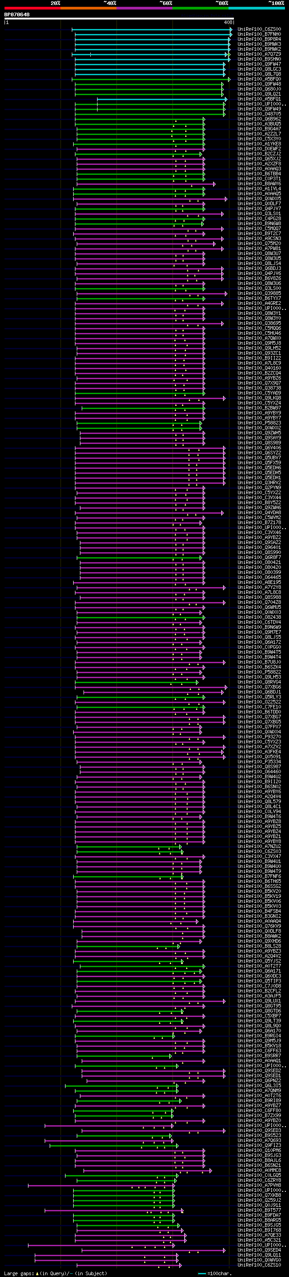Open hit UniRef100_B7FNH0

[259, 34]
